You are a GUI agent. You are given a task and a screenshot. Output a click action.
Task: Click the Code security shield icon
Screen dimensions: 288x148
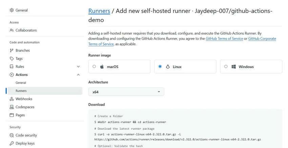click(x=12, y=135)
